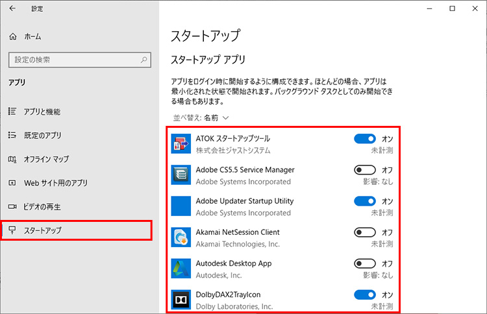Viewport: 487px width, 314px height.
Task: Open Web サイト用のアプリ settings page
Action: click(x=55, y=183)
